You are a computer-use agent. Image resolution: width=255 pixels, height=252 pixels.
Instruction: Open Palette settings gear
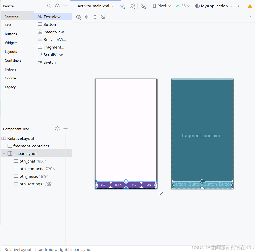(x=57, y=6)
